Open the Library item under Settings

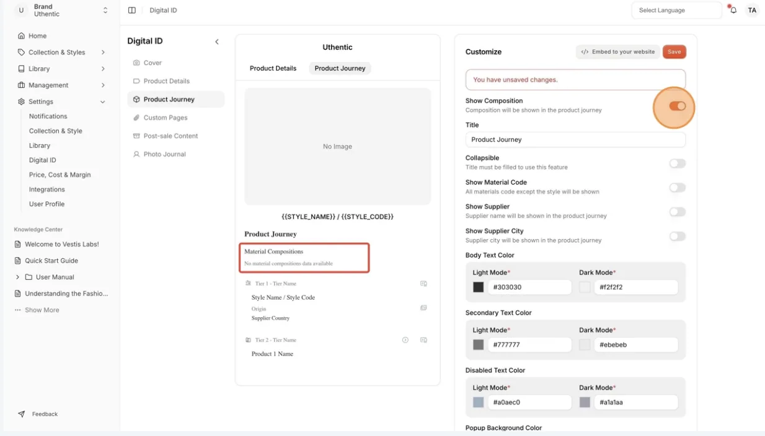40,146
